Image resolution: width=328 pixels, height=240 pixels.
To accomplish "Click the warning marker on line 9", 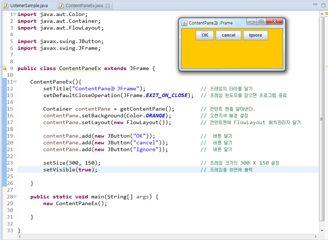I will (x=4, y=68).
